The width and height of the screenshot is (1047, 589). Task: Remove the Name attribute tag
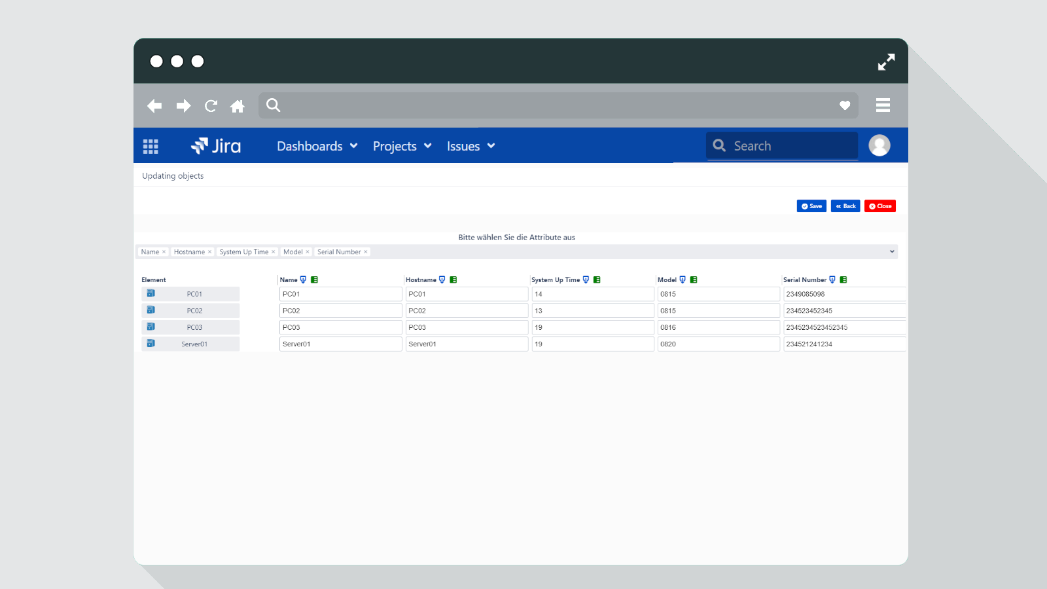[x=164, y=252]
